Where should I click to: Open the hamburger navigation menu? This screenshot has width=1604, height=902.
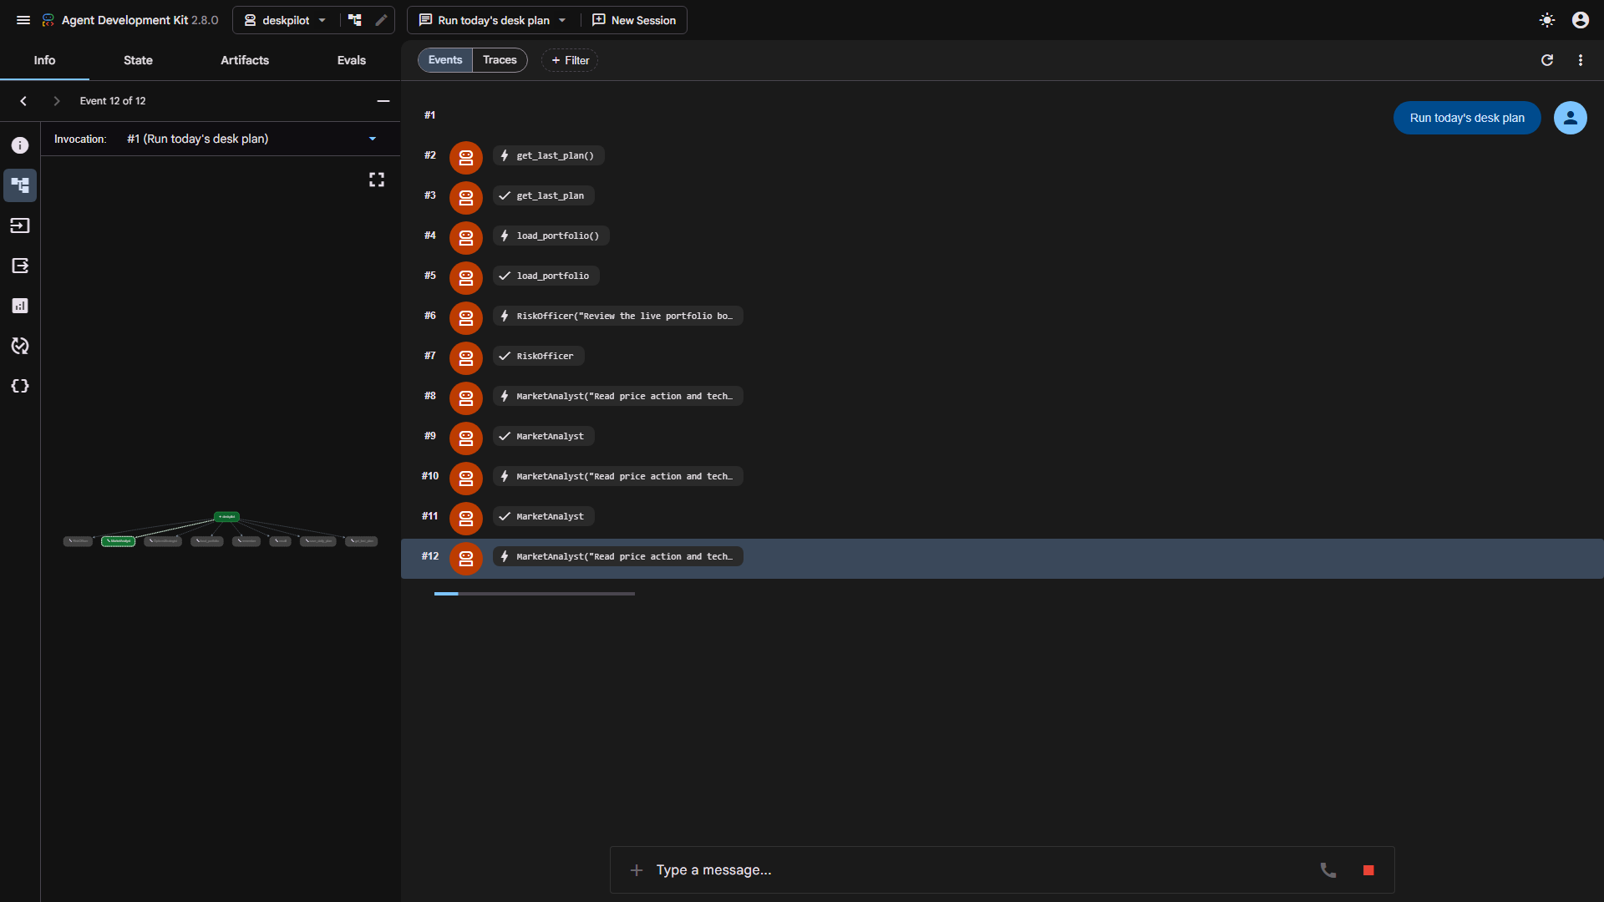23,20
